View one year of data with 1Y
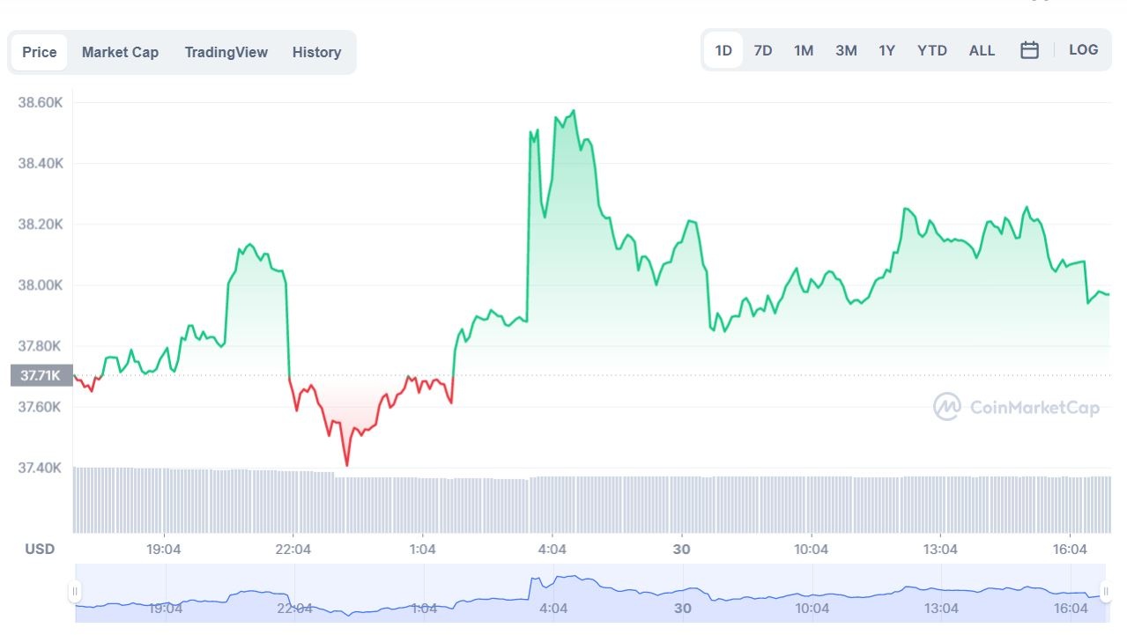The height and width of the screenshot is (635, 1127). point(886,50)
